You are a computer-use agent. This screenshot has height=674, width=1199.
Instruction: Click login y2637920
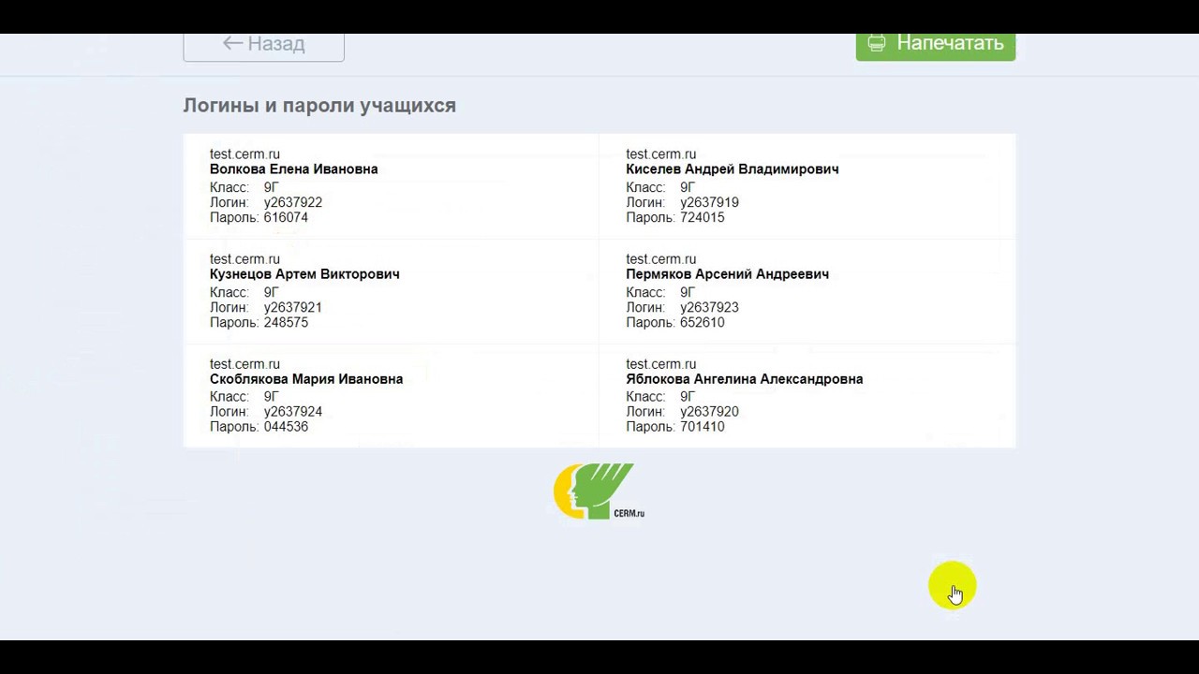point(709,412)
